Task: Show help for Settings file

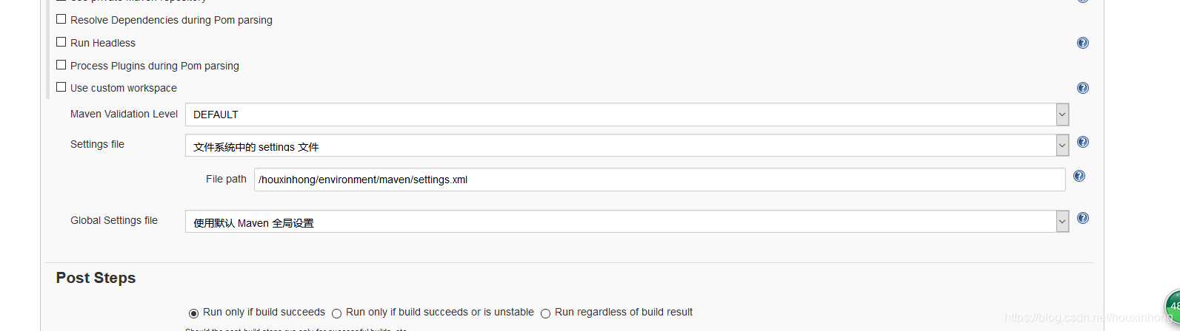Action: pyautogui.click(x=1082, y=142)
